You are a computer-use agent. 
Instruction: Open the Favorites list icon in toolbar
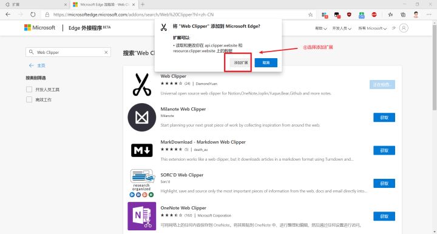(390, 15)
